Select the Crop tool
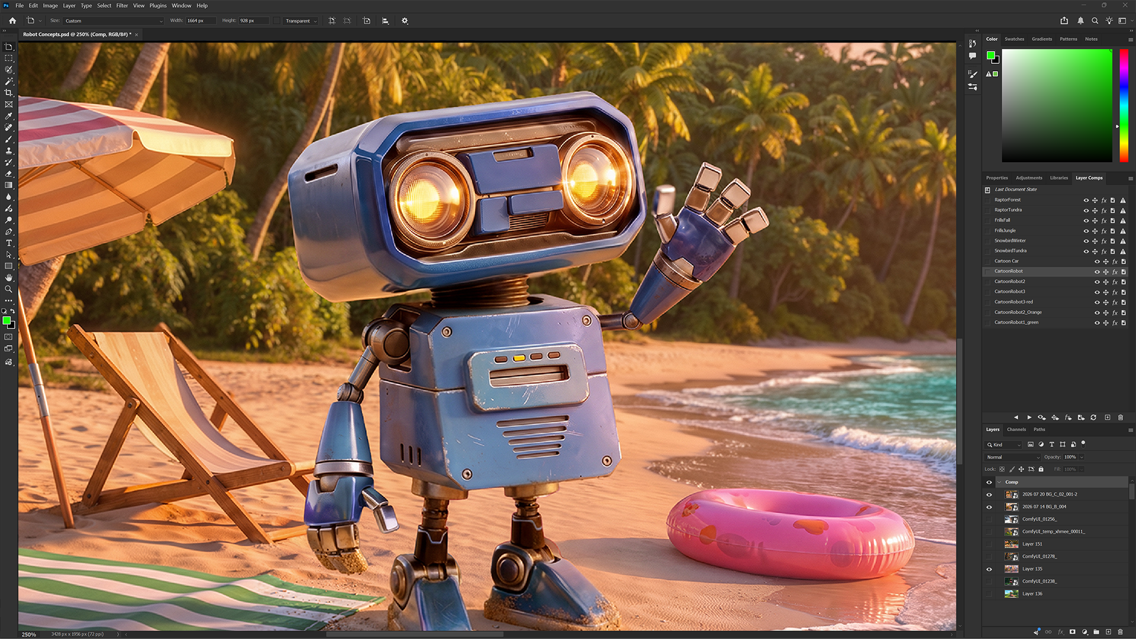 (x=9, y=93)
